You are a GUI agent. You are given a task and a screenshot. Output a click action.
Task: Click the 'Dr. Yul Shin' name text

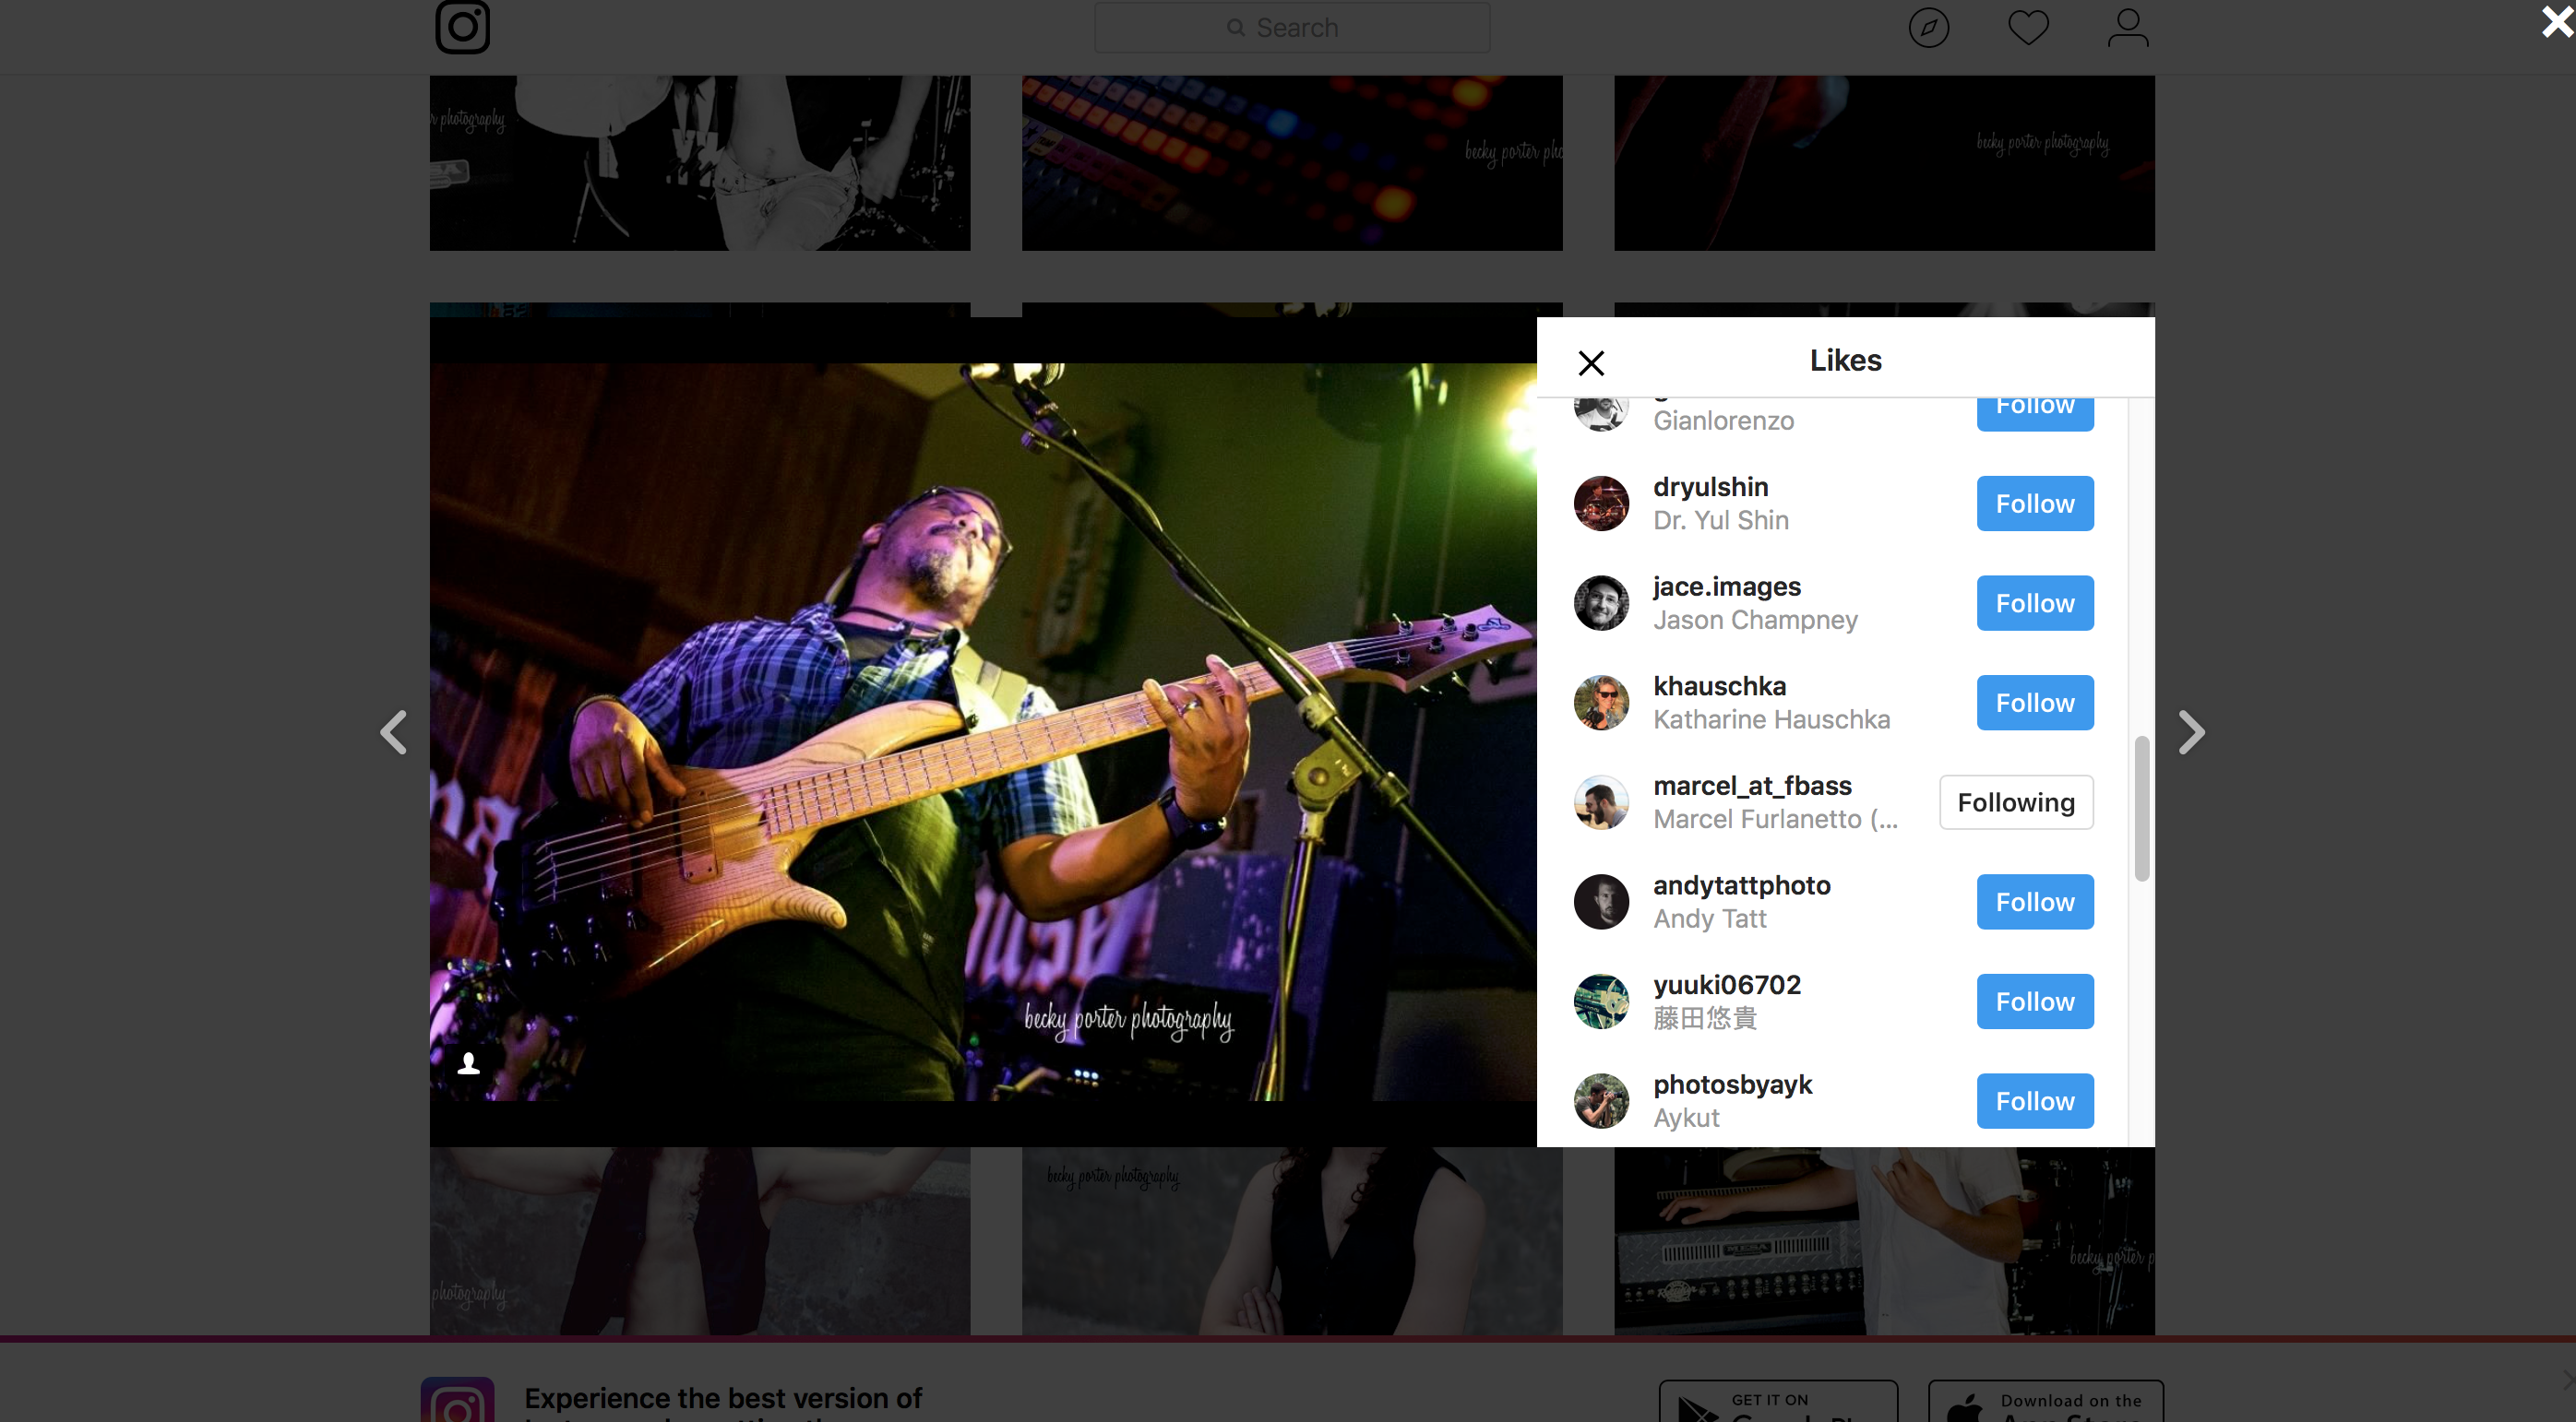(x=1721, y=521)
